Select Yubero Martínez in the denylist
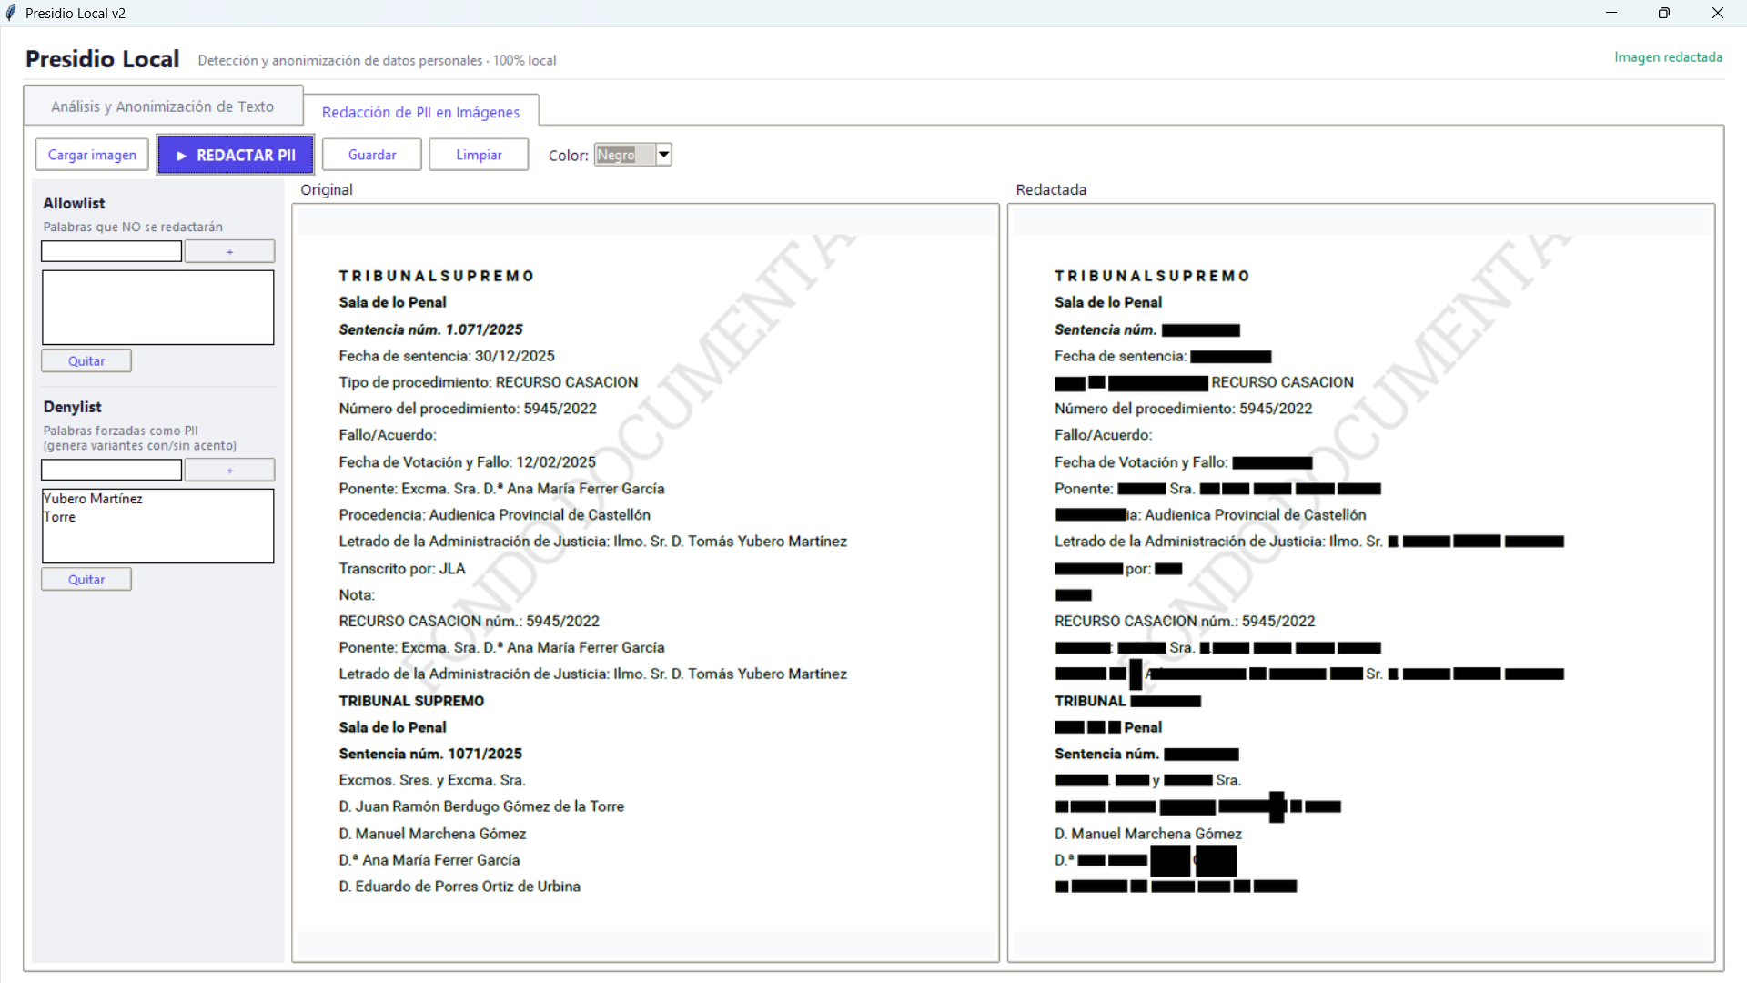Screen dimensions: 1747x983 pyautogui.click(x=93, y=499)
